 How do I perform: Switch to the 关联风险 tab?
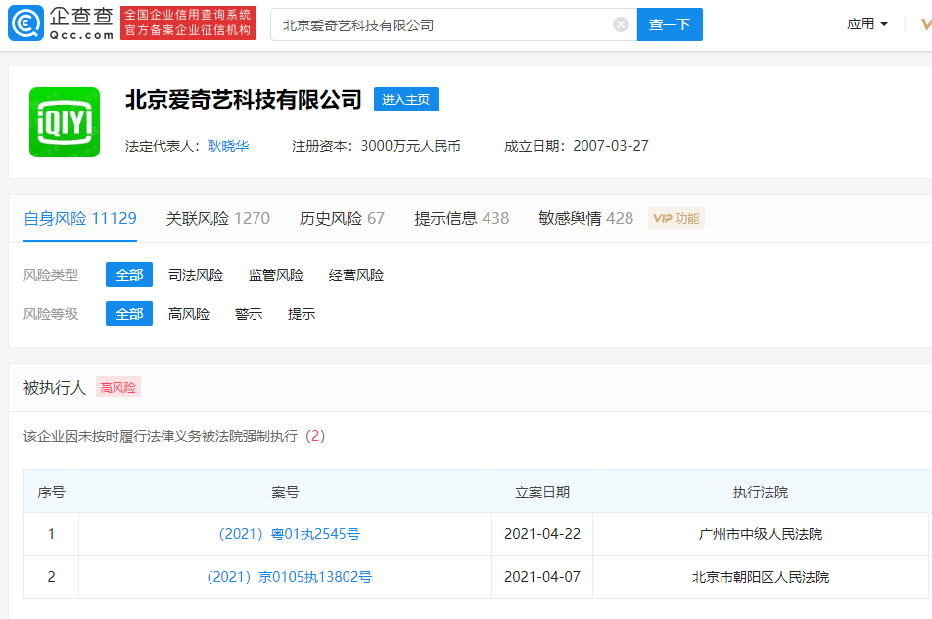pyautogui.click(x=217, y=218)
